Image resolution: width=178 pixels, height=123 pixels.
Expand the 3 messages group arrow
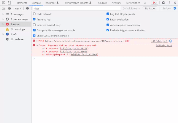(x=3, y=14)
